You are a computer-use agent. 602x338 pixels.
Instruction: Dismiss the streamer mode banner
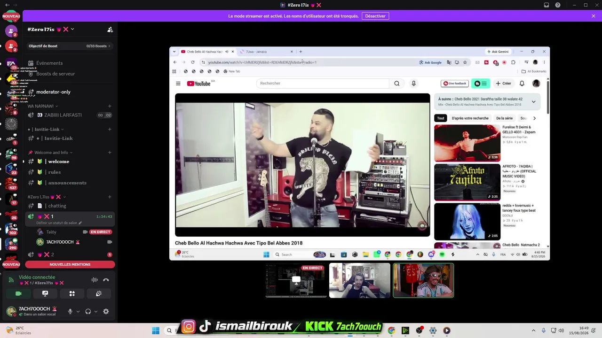pos(594,16)
